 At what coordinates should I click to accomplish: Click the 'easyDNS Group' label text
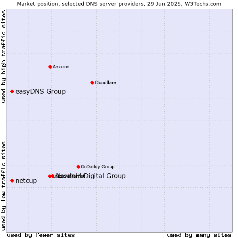point(41,92)
